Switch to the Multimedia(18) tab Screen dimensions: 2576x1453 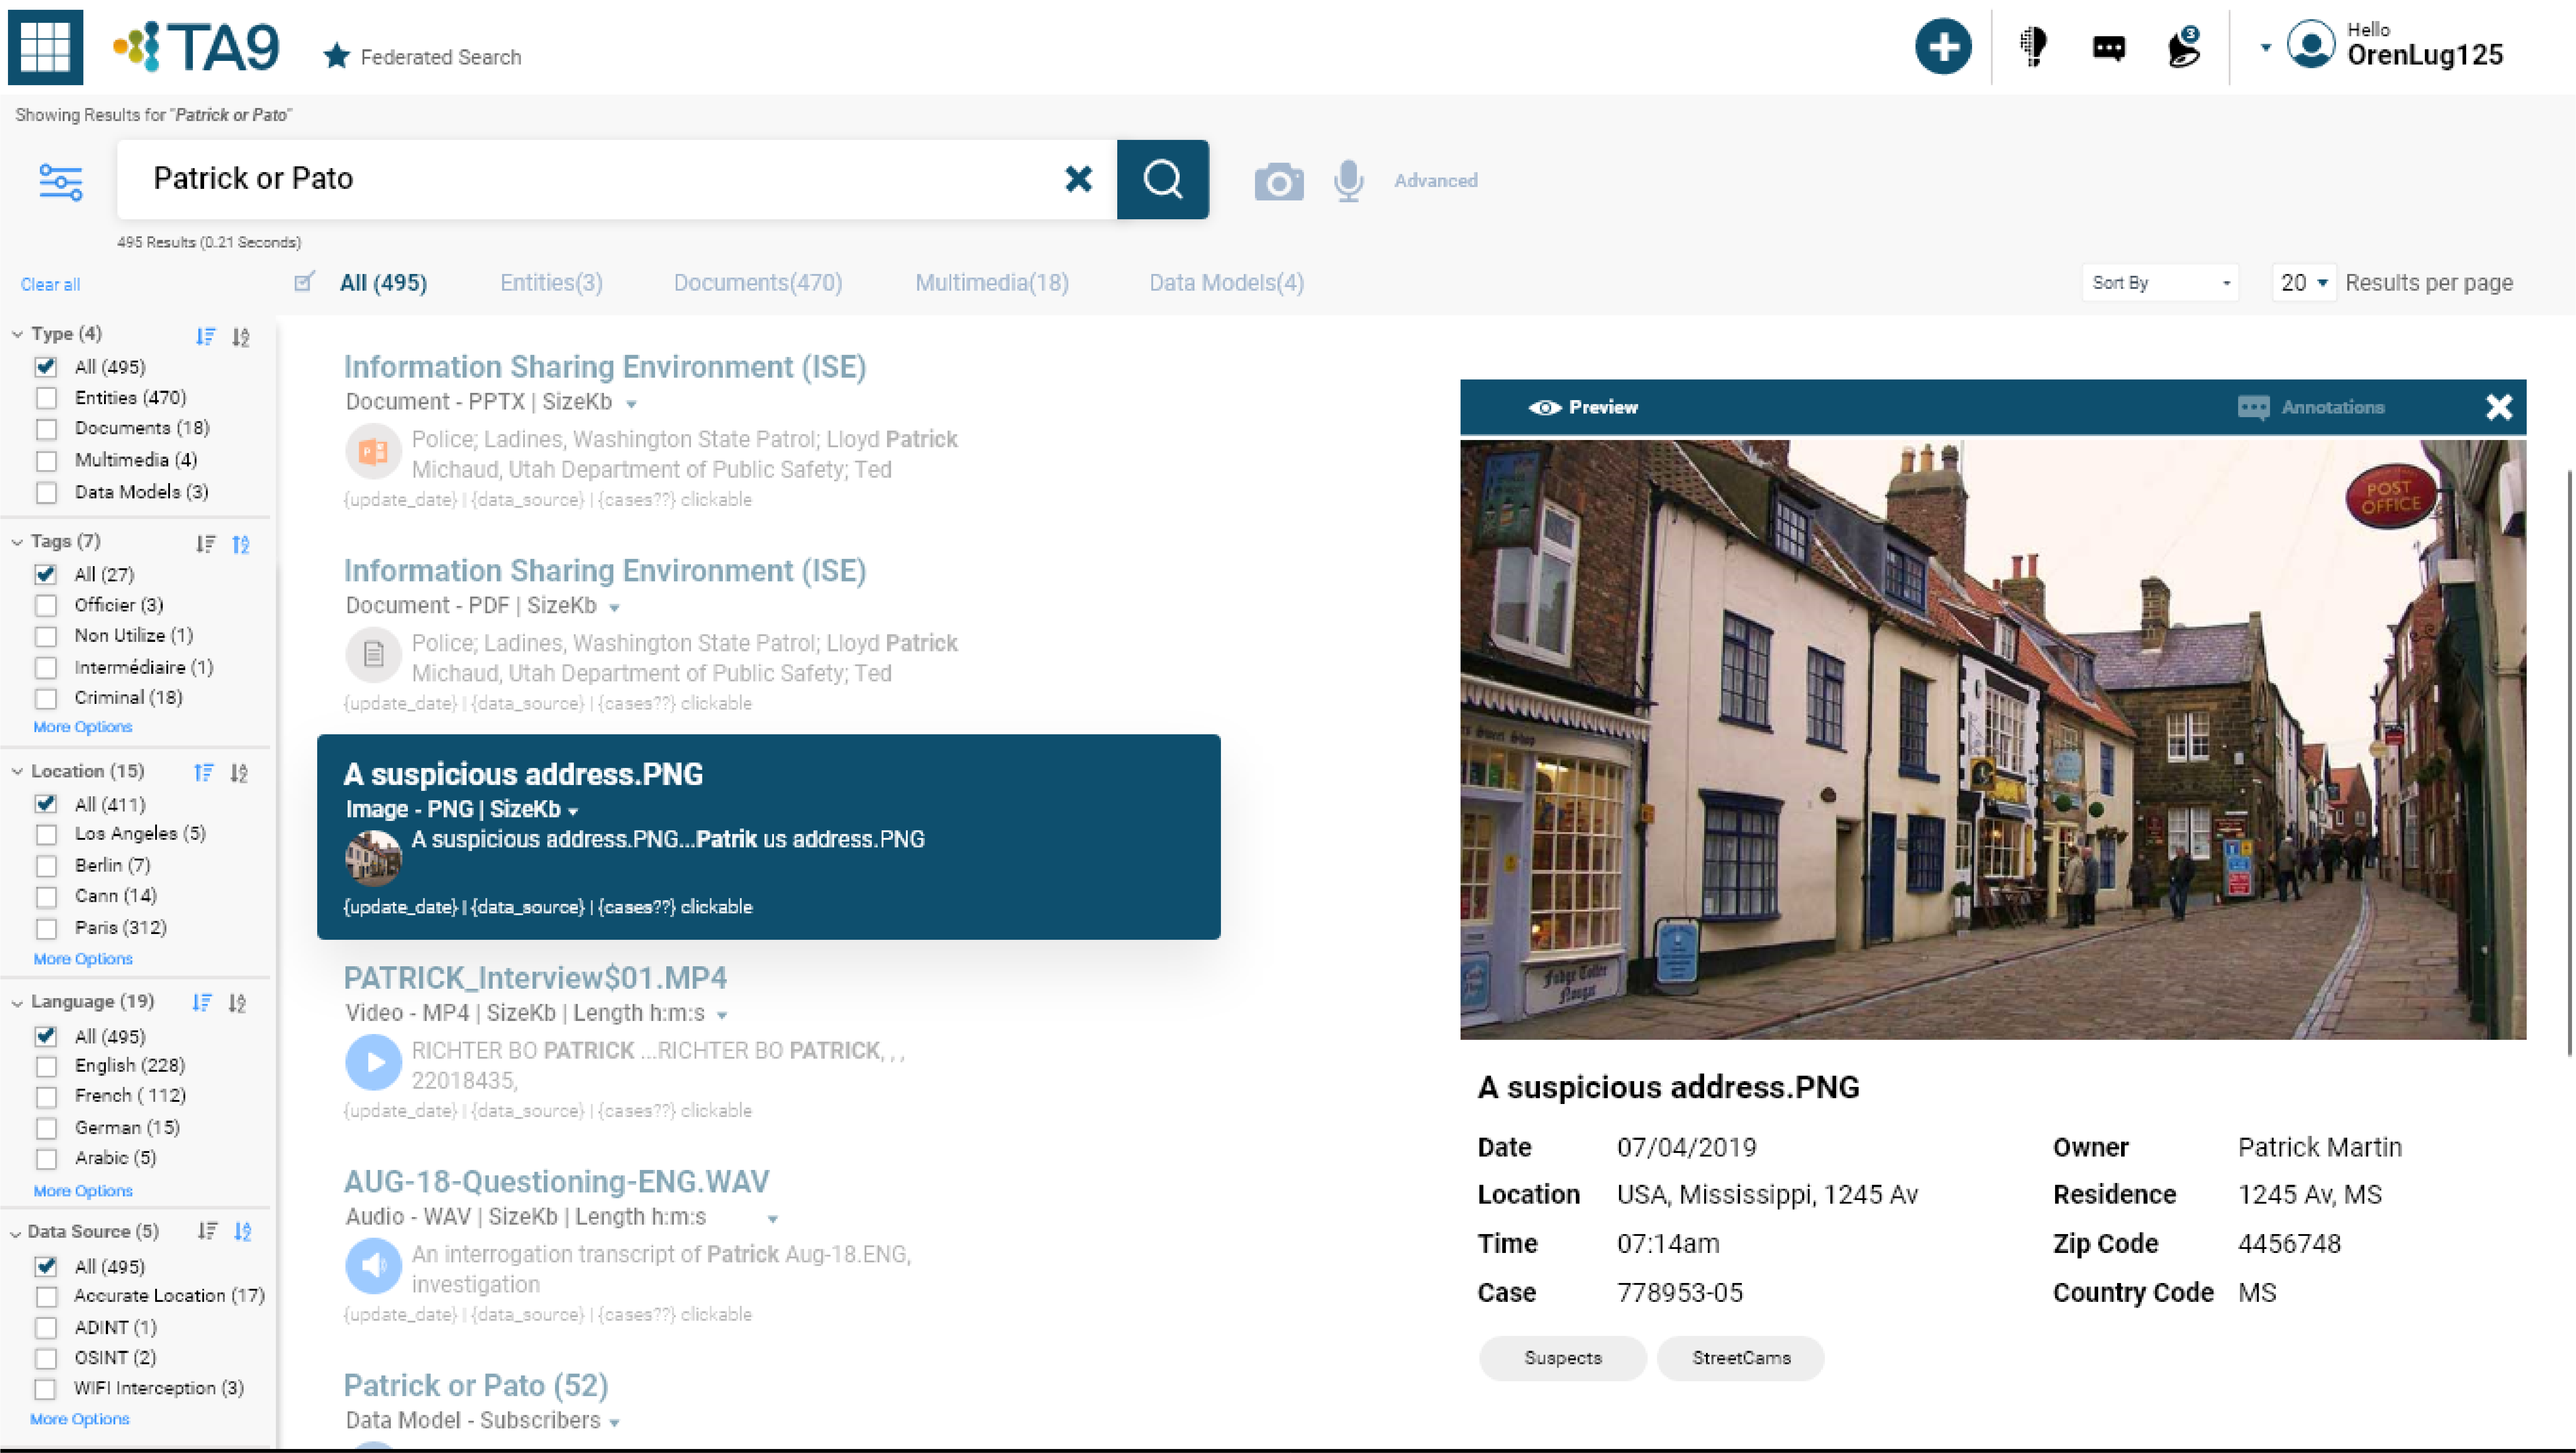991,283
